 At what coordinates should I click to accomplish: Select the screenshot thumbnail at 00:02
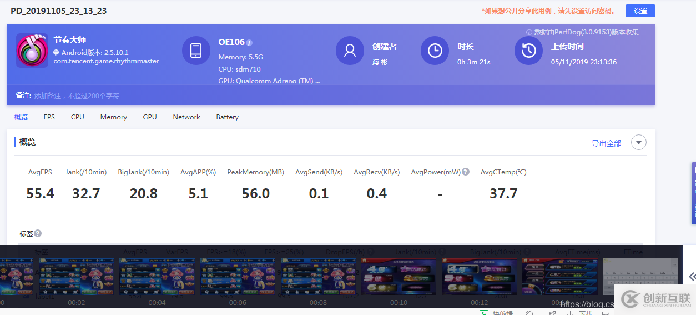77,276
